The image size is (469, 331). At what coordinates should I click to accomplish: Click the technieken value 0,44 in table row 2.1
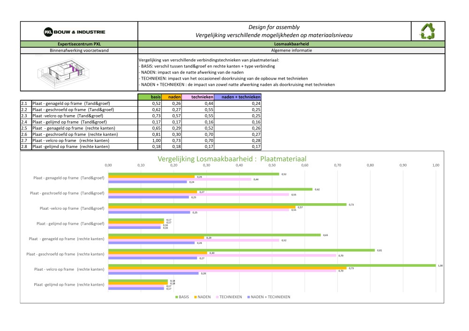[198, 103]
